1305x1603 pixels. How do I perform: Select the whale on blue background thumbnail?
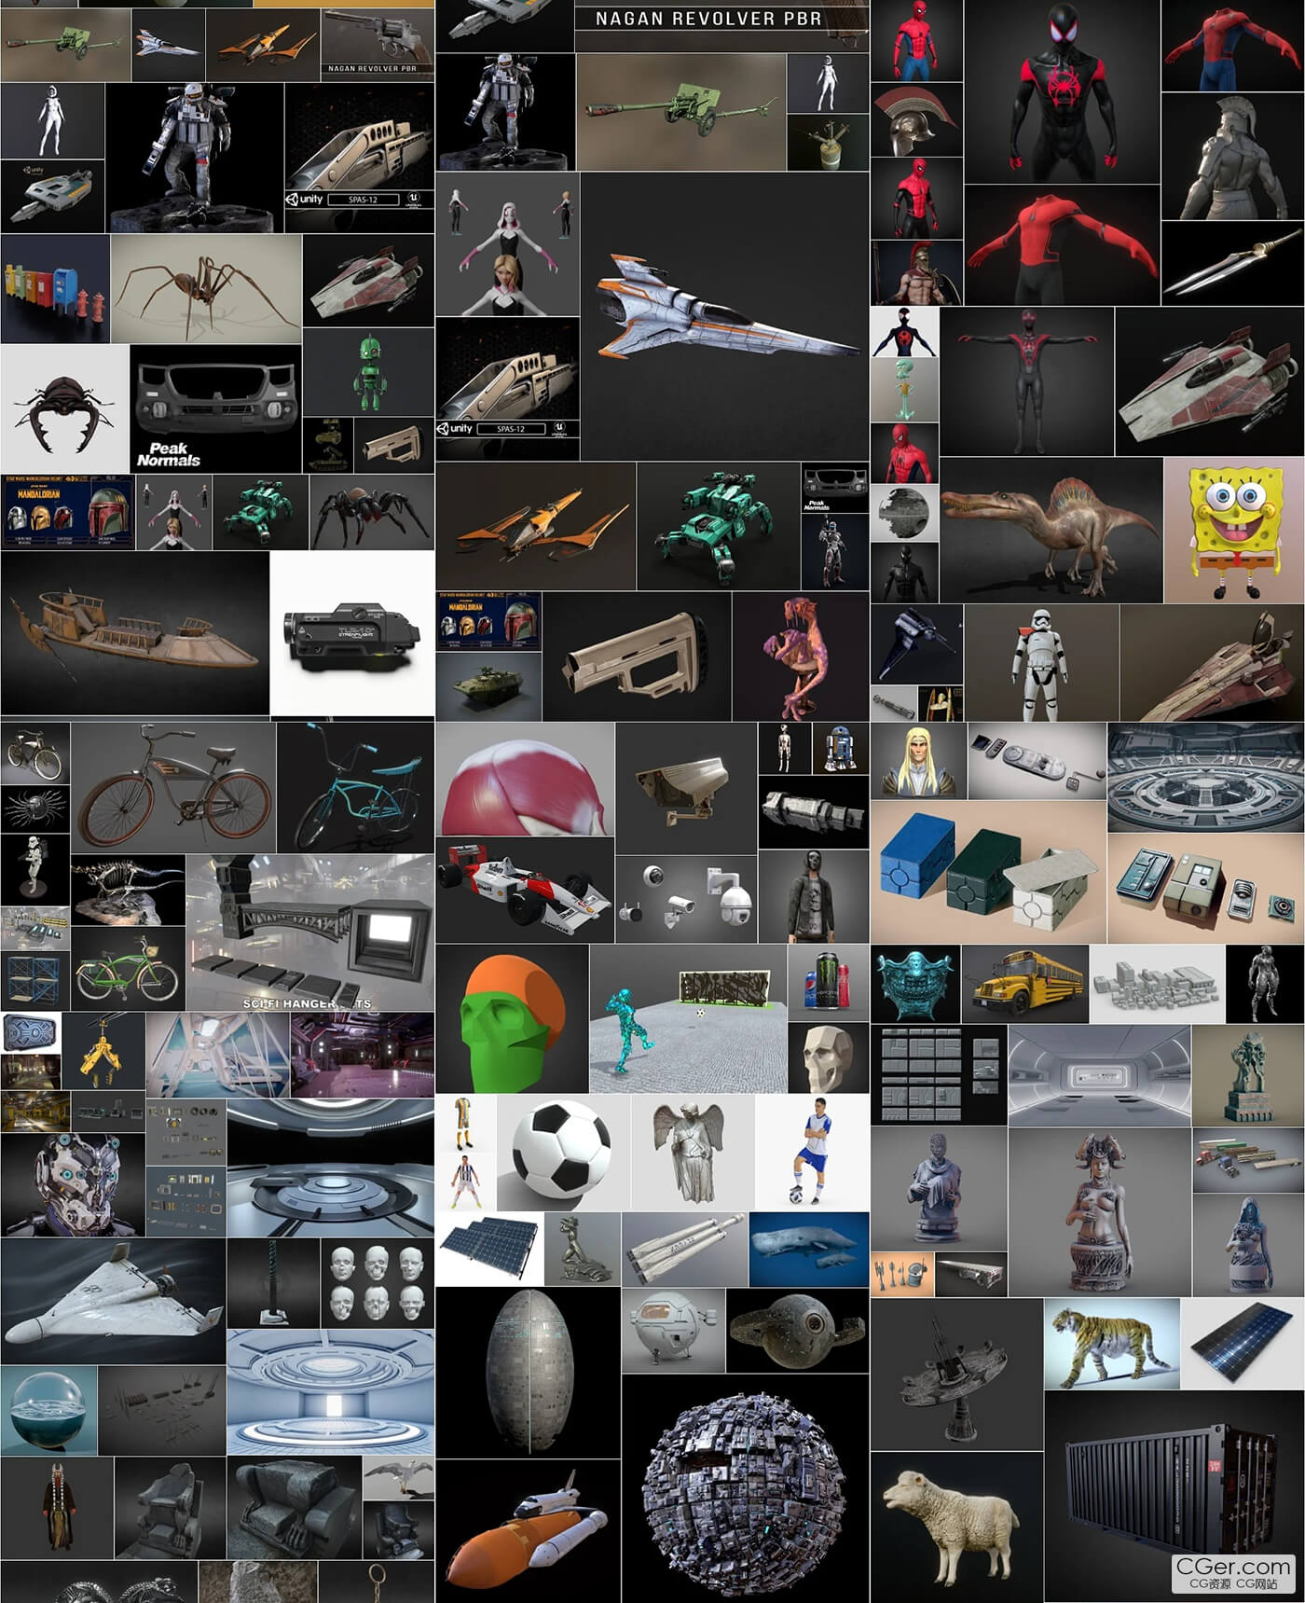coord(809,1249)
